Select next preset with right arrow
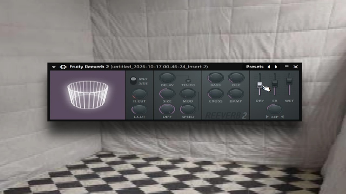The height and width of the screenshot is (194, 346). click(x=276, y=67)
